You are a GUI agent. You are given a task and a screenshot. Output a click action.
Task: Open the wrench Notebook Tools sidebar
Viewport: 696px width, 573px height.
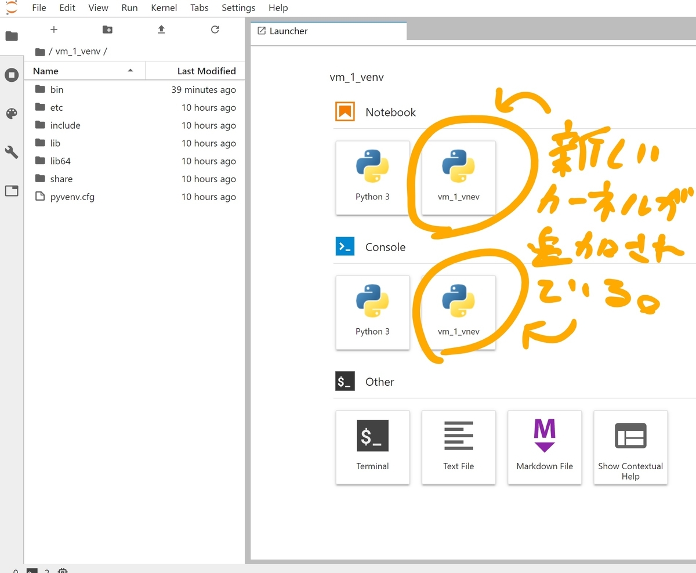coord(12,152)
